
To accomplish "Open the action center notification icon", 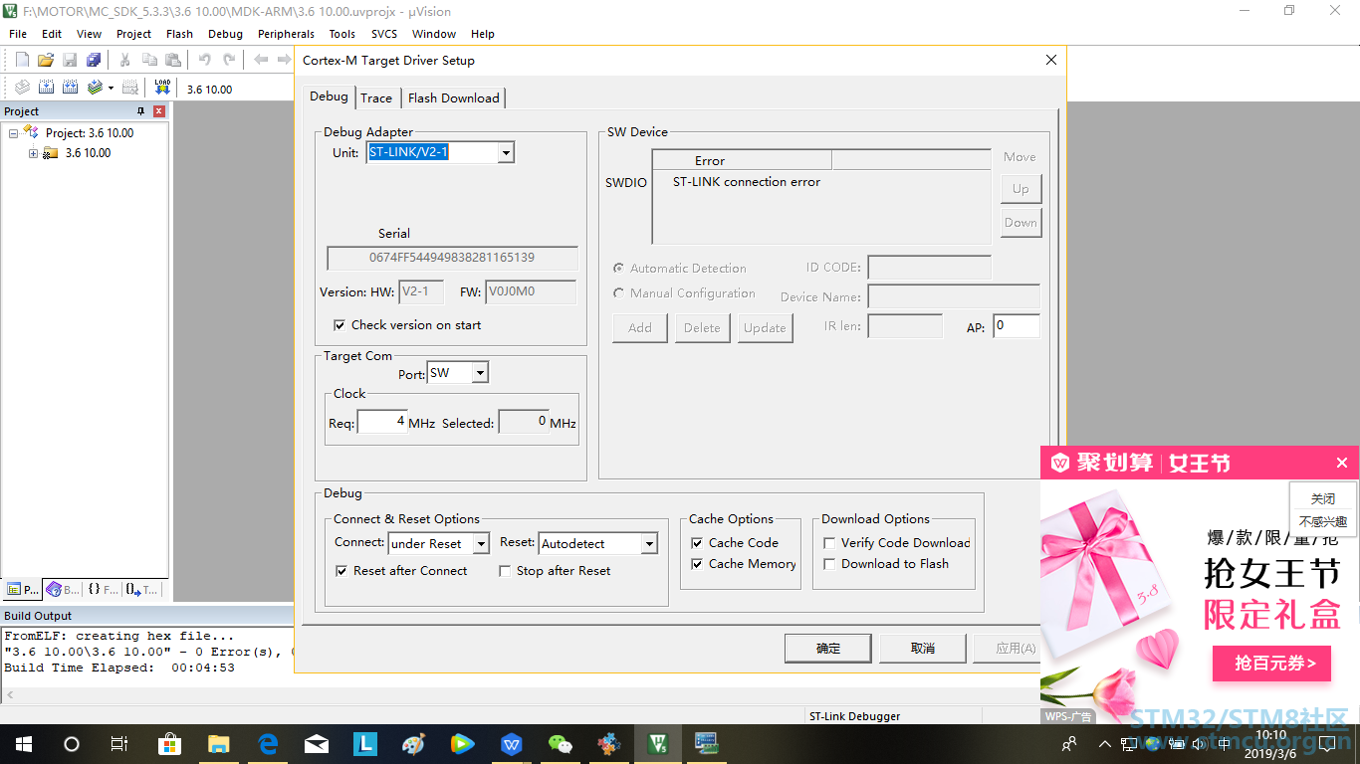I will [1327, 743].
